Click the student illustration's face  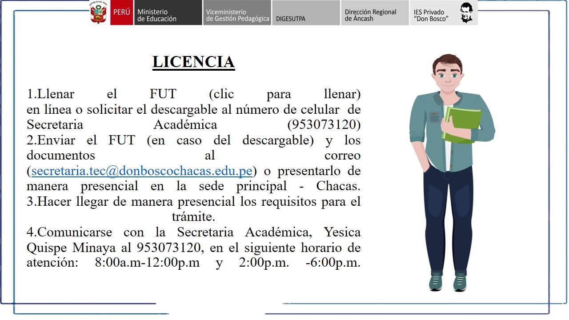click(448, 76)
